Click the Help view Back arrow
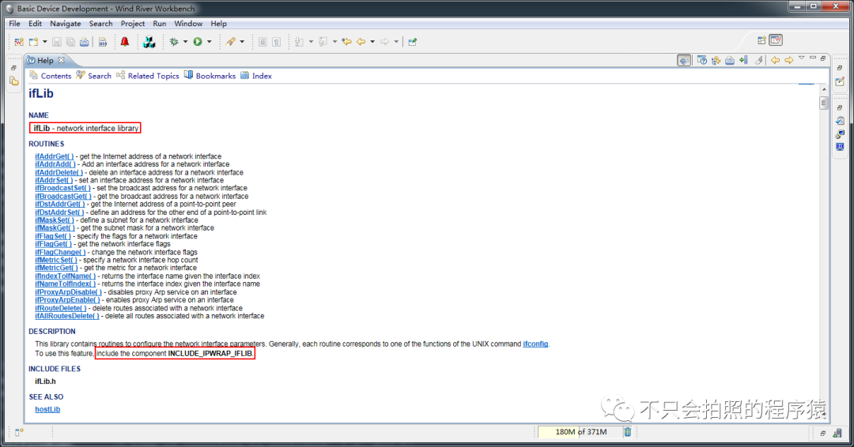The width and height of the screenshot is (854, 447). pyautogui.click(x=775, y=60)
